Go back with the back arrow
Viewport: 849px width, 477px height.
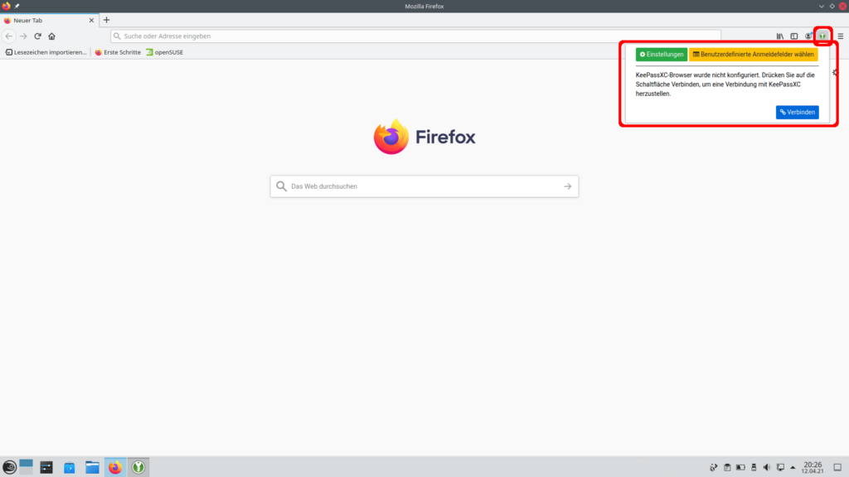point(8,36)
